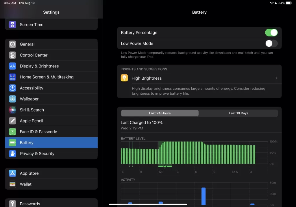Tap the Accessibility figure icon
The image size is (296, 207).
[12, 88]
